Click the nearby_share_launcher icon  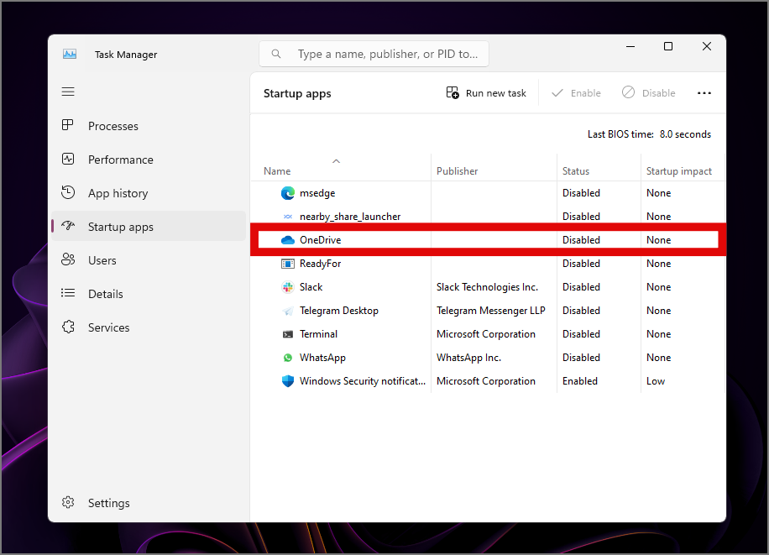(287, 217)
